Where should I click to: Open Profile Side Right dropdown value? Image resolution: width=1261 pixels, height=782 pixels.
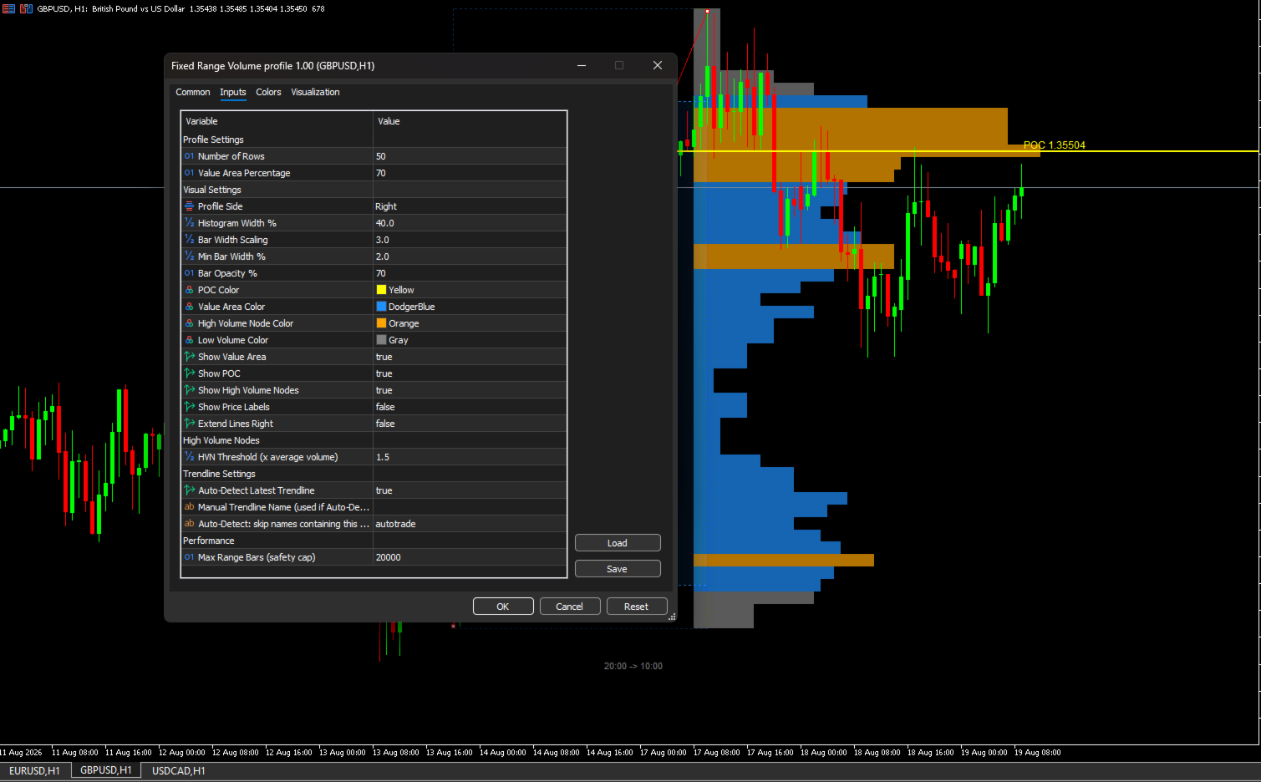pyautogui.click(x=470, y=206)
